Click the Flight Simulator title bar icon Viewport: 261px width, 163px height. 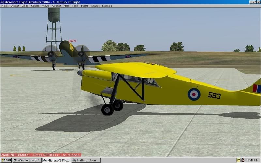pyautogui.click(x=2, y=2)
